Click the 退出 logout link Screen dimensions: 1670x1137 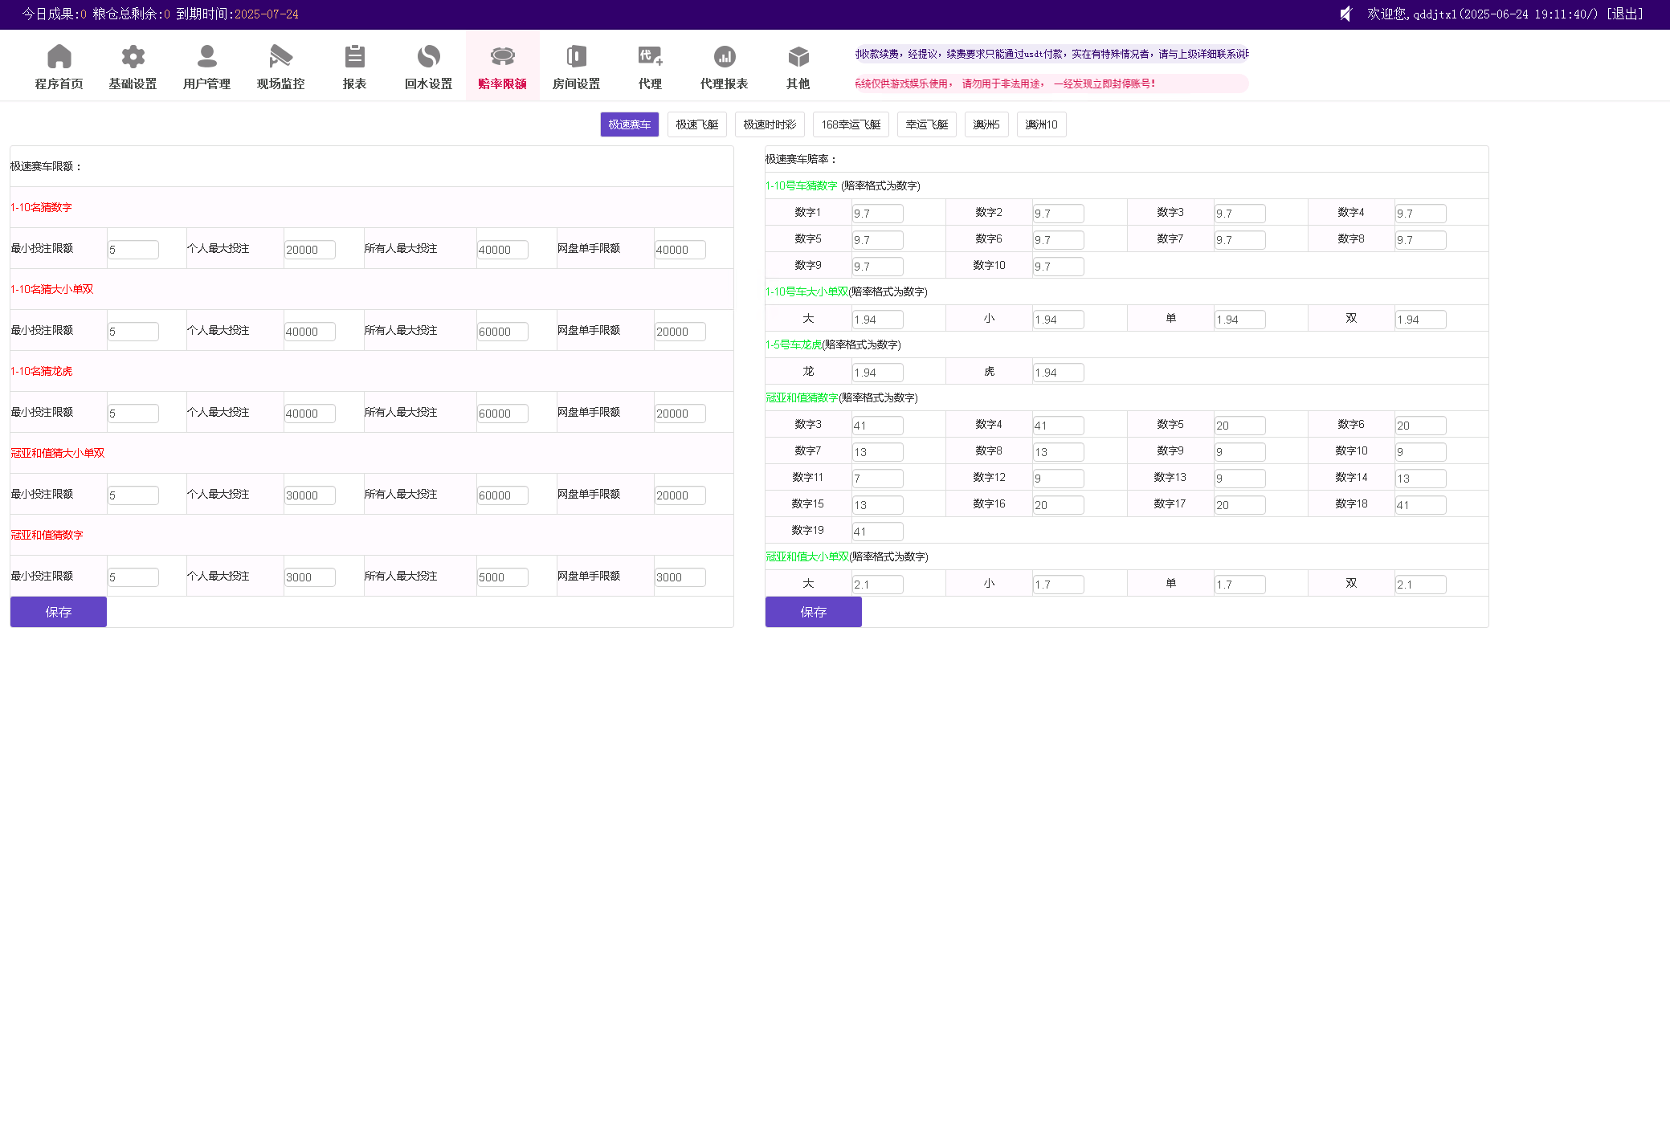(x=1624, y=14)
